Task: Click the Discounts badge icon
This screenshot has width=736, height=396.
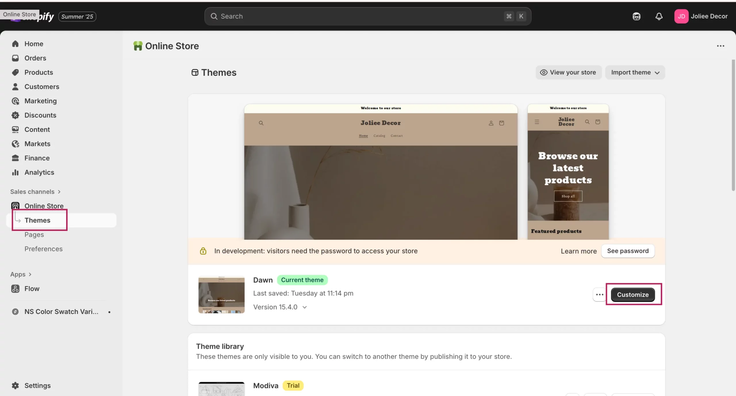Action: [15, 115]
